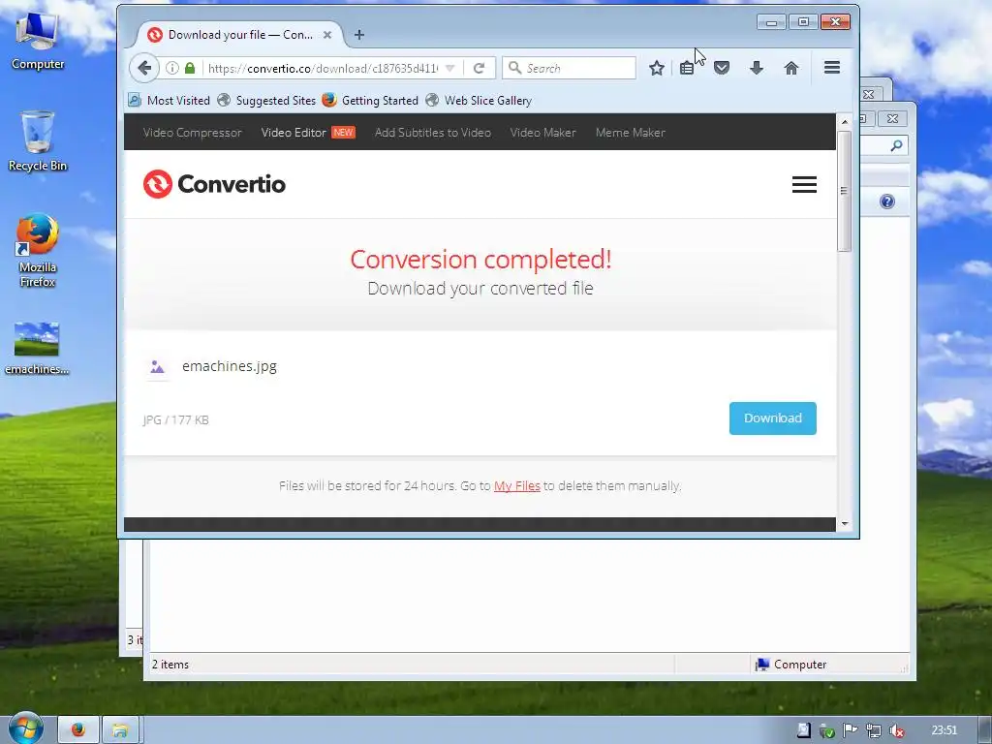Image resolution: width=992 pixels, height=744 pixels.
Task: Go to the Firefox home page icon
Action: (x=791, y=68)
